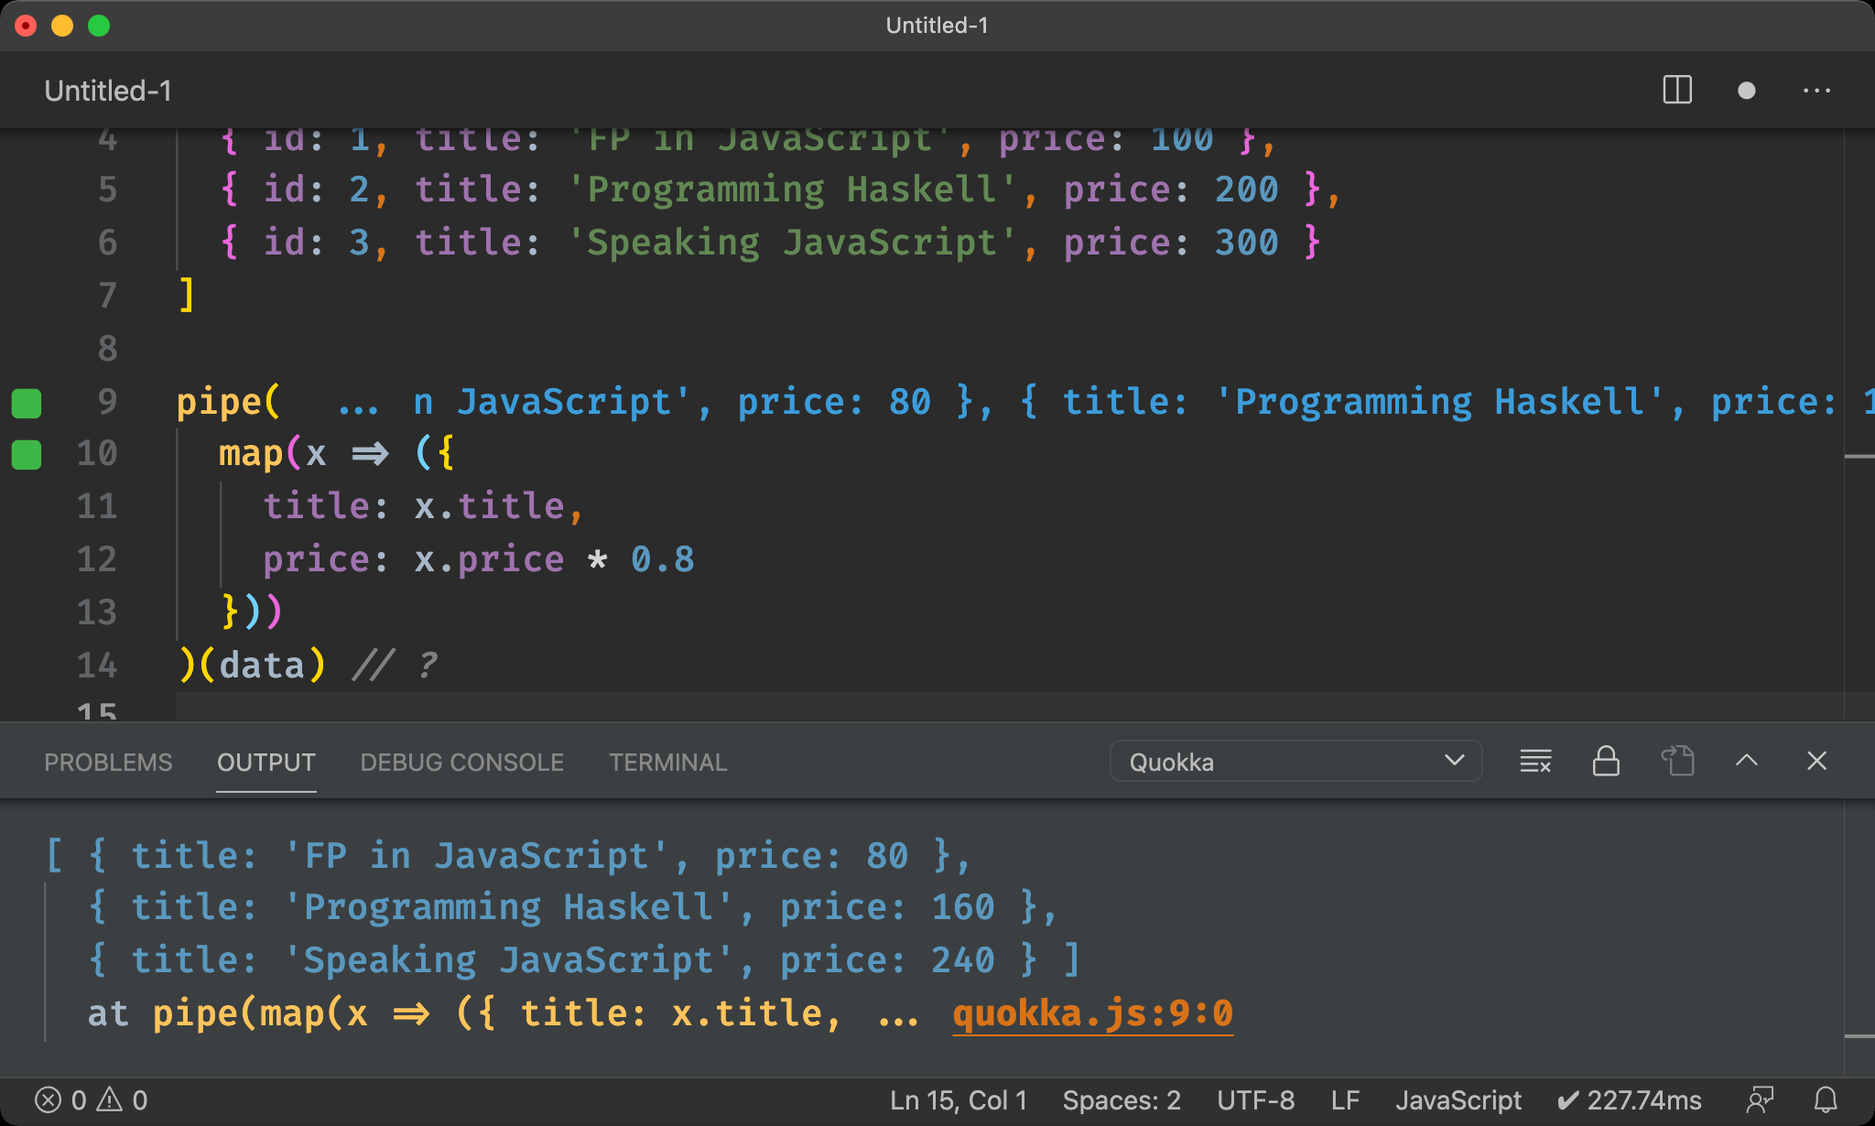Click 'FP in JavaScript' in the output panel
This screenshot has width=1875, height=1126.
(x=475, y=856)
